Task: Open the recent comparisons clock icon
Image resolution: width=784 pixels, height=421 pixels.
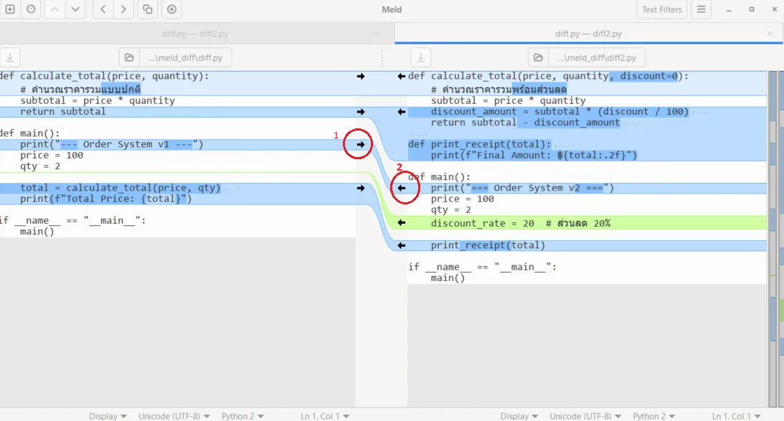Action: 31,9
